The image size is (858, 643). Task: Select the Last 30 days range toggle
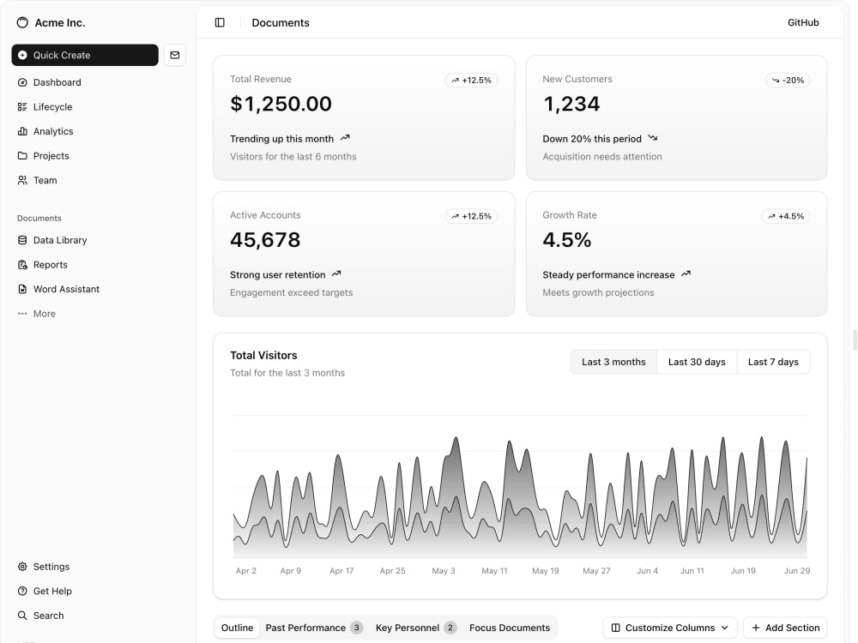click(x=697, y=362)
